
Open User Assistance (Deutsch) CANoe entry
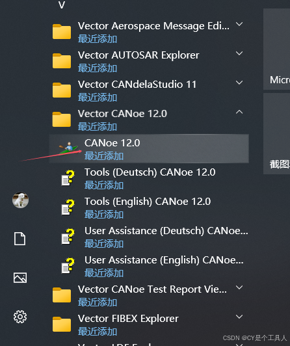(x=149, y=237)
